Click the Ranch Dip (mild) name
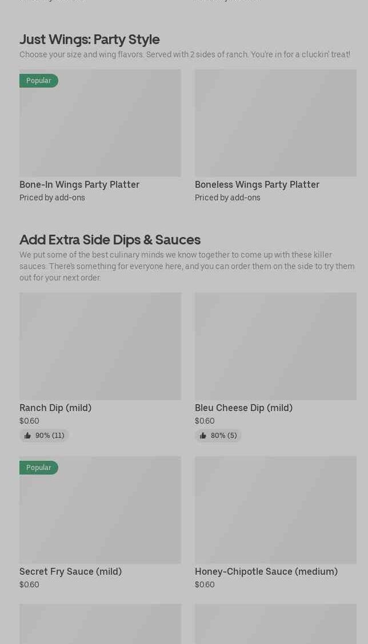The height and width of the screenshot is (644, 368). [x=55, y=408]
